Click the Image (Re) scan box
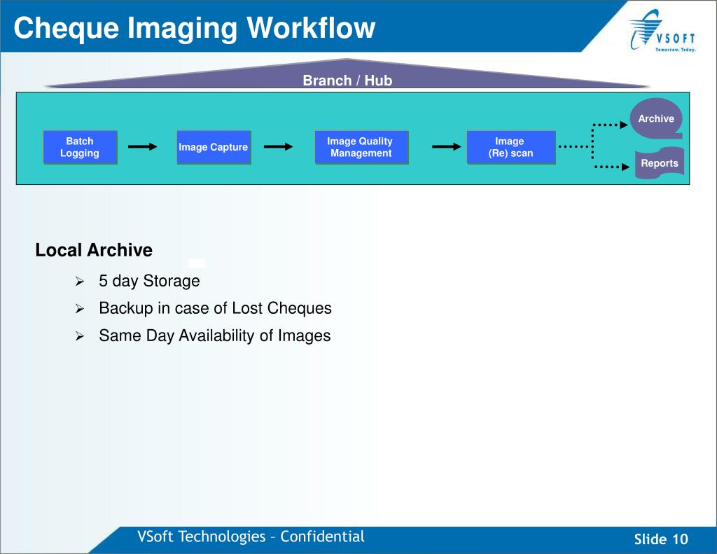717x554 pixels. tap(510, 147)
